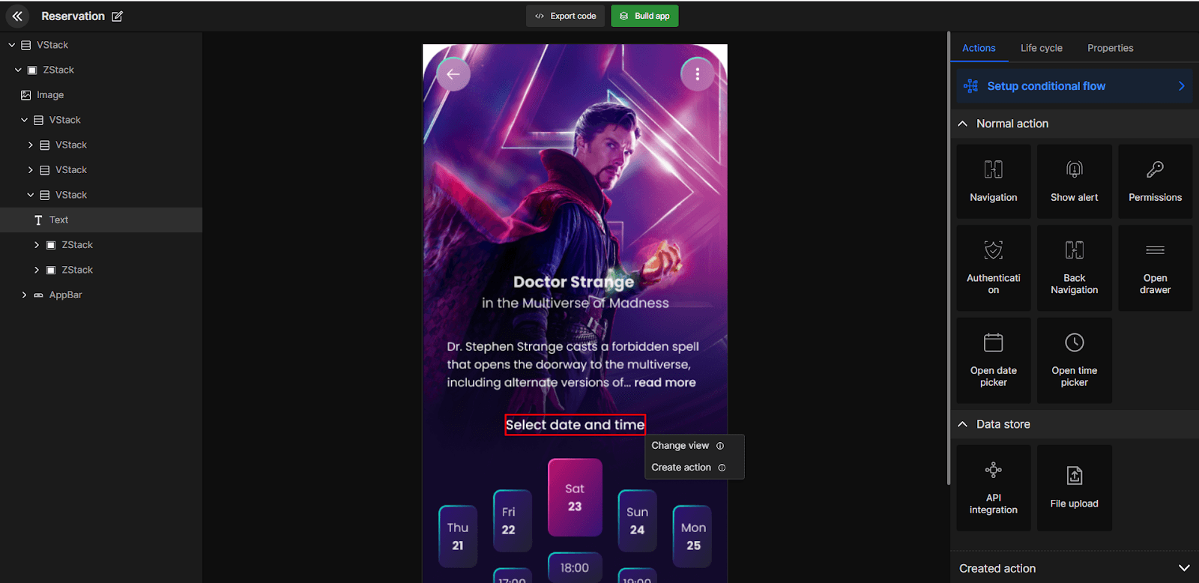Click the pencil icon beside Reservation title
The width and height of the screenshot is (1199, 583).
(118, 16)
